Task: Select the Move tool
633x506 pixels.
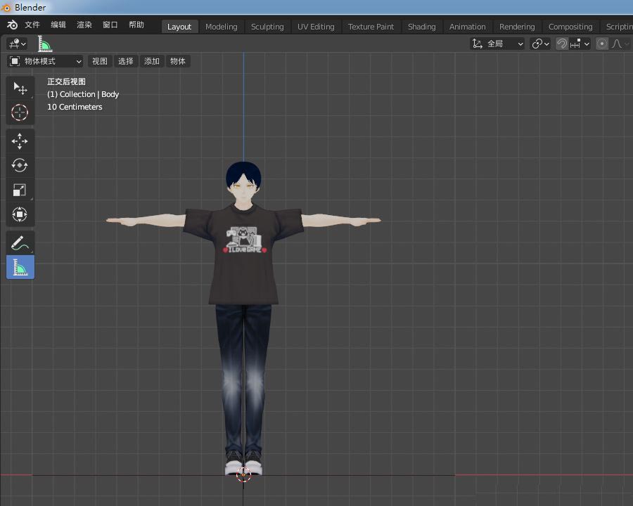Action: pyautogui.click(x=20, y=141)
